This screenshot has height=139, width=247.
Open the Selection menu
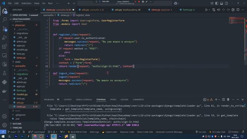coord(26,3)
